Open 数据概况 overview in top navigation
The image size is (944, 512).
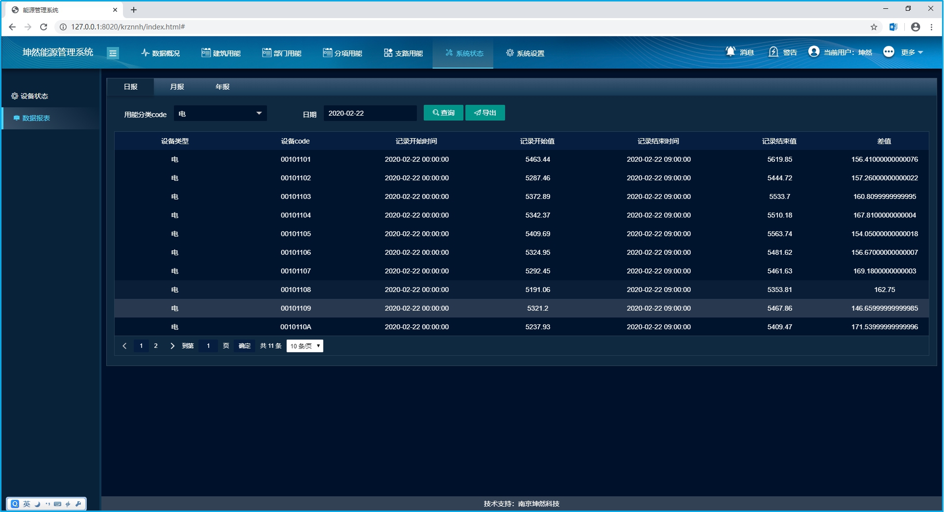click(161, 53)
